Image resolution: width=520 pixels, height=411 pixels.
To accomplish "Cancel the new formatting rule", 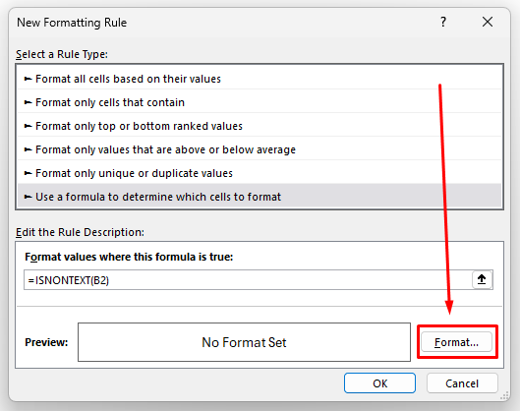I will tap(462, 383).
